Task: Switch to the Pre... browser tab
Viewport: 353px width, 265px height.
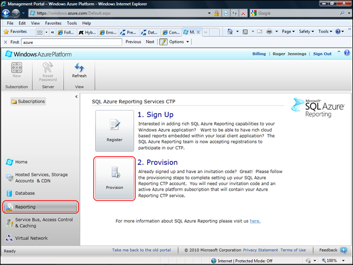Action: [x=129, y=32]
